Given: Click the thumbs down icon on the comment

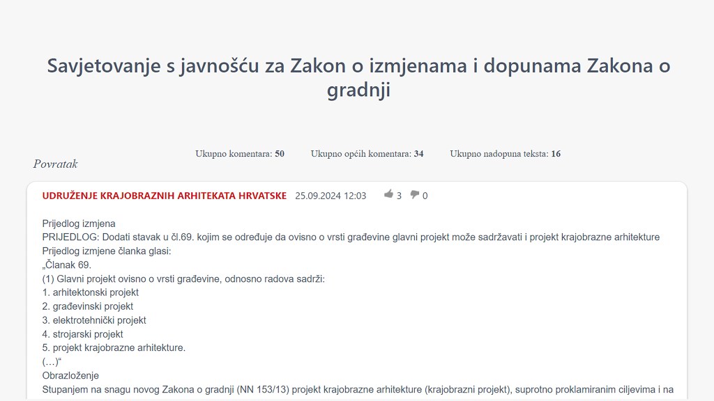Looking at the screenshot, I should point(414,195).
